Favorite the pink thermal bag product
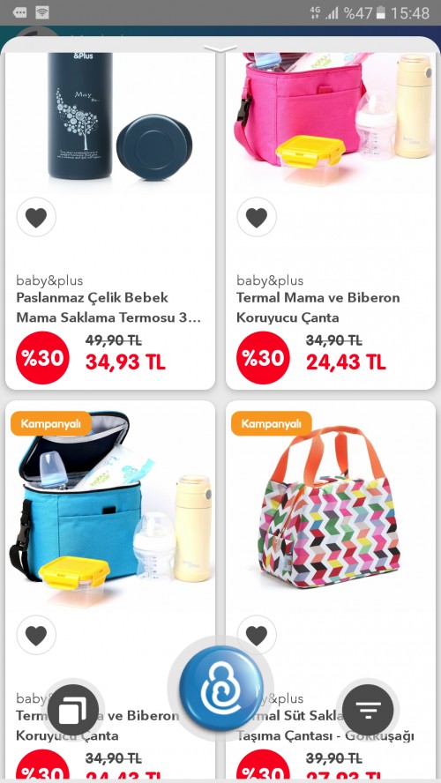Screen dimensions: 441x783 (x=257, y=217)
